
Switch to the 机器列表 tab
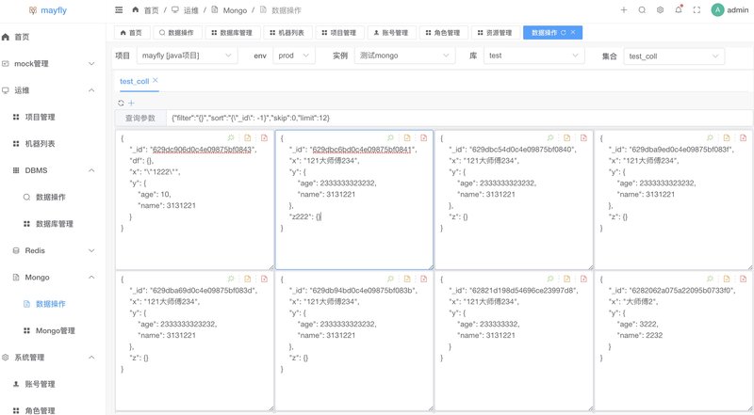point(284,32)
